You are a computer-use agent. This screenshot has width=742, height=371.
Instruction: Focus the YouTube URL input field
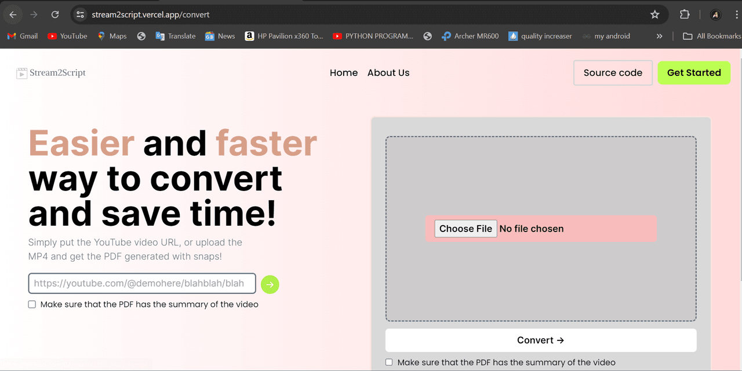pyautogui.click(x=142, y=284)
